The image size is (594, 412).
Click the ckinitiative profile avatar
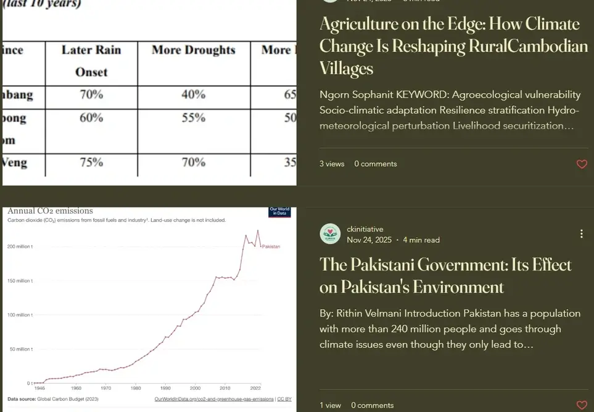pos(330,234)
